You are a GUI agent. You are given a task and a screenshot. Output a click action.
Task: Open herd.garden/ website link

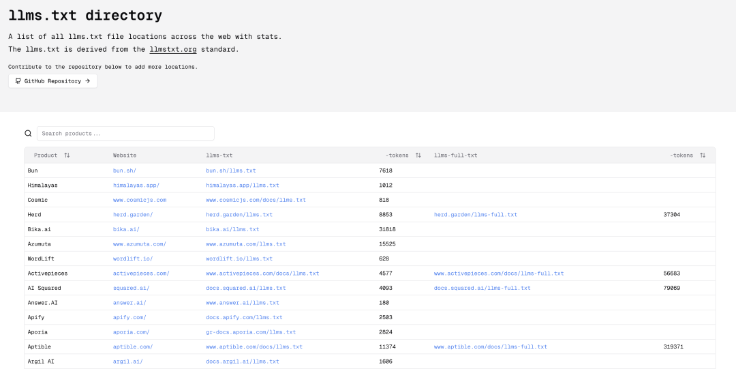point(133,214)
